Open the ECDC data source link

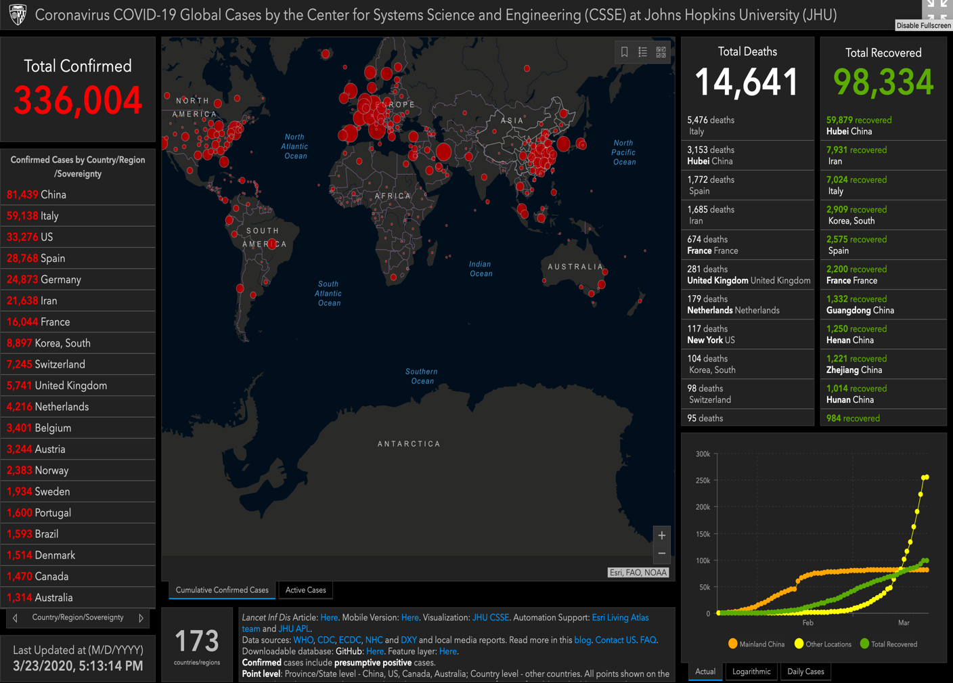click(x=350, y=640)
